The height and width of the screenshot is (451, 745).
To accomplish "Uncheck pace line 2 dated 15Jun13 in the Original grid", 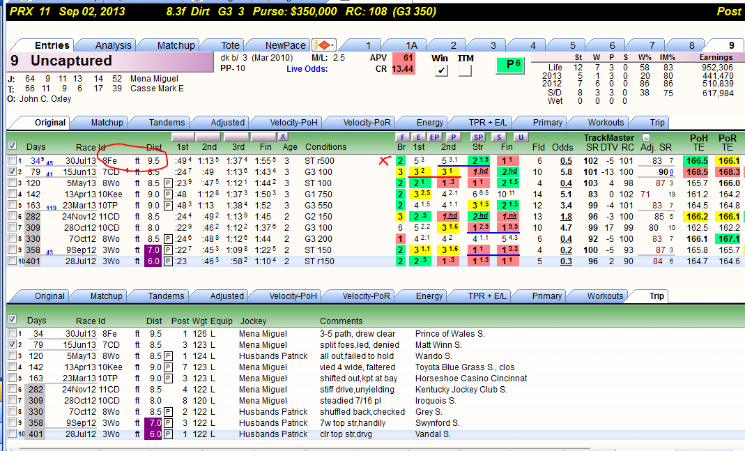I will pos(13,171).
